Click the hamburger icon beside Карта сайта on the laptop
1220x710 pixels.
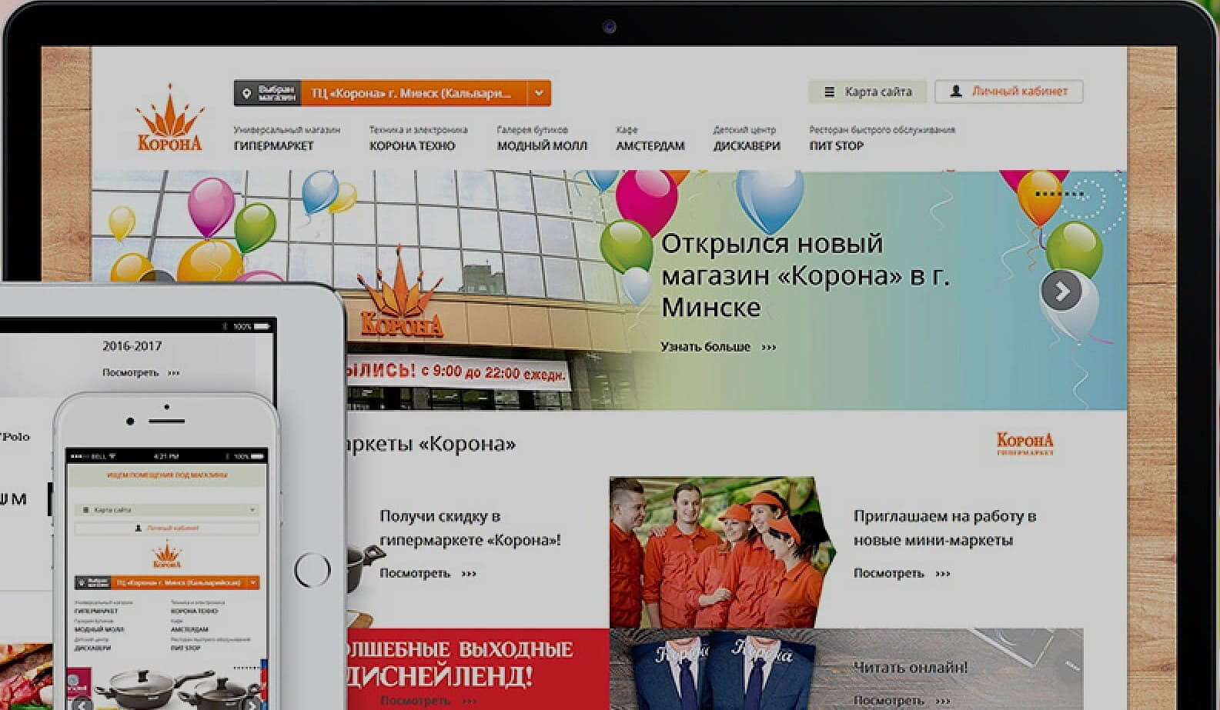click(829, 92)
